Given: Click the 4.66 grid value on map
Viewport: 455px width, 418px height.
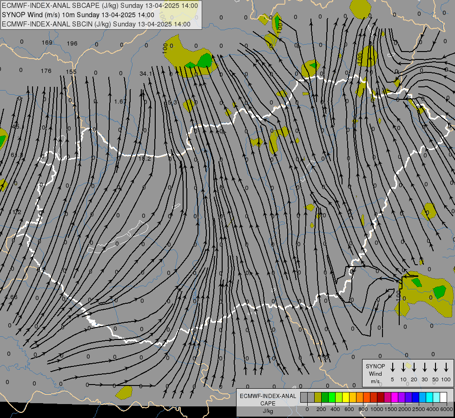Looking at the screenshot, I should pyautogui.click(x=11, y=297).
